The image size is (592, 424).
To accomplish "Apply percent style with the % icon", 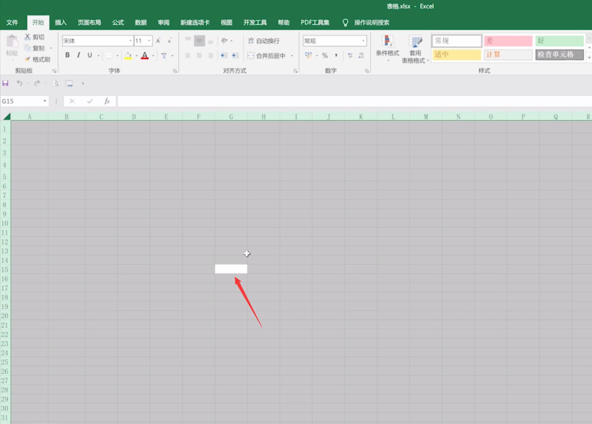I will pyautogui.click(x=325, y=55).
